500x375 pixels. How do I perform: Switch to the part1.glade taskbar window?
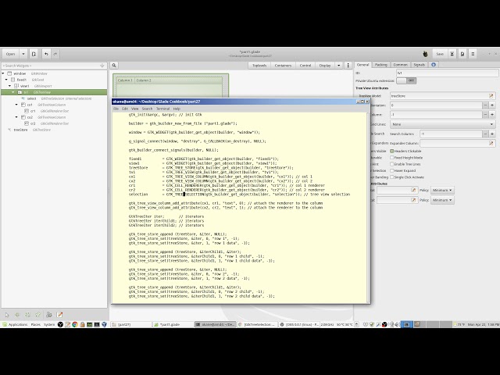pos(173,324)
